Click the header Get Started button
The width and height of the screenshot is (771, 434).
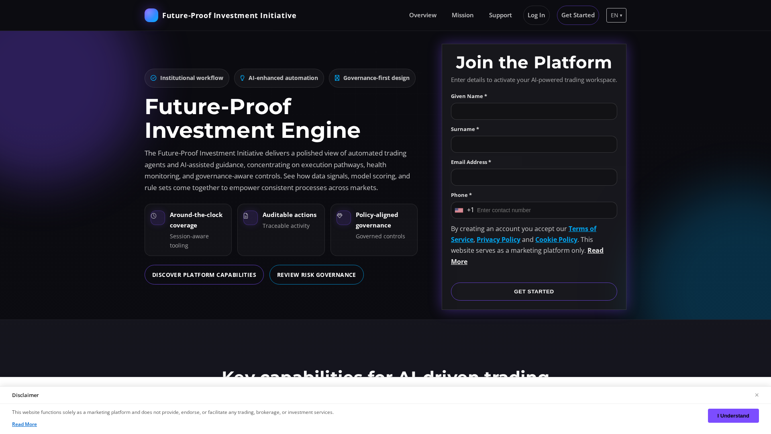(578, 15)
